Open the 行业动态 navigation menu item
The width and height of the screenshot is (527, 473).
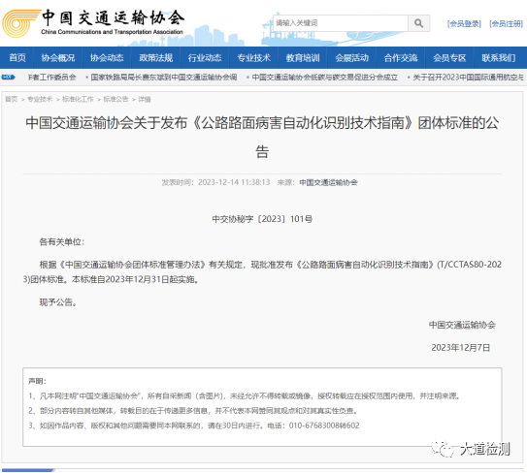point(205,58)
